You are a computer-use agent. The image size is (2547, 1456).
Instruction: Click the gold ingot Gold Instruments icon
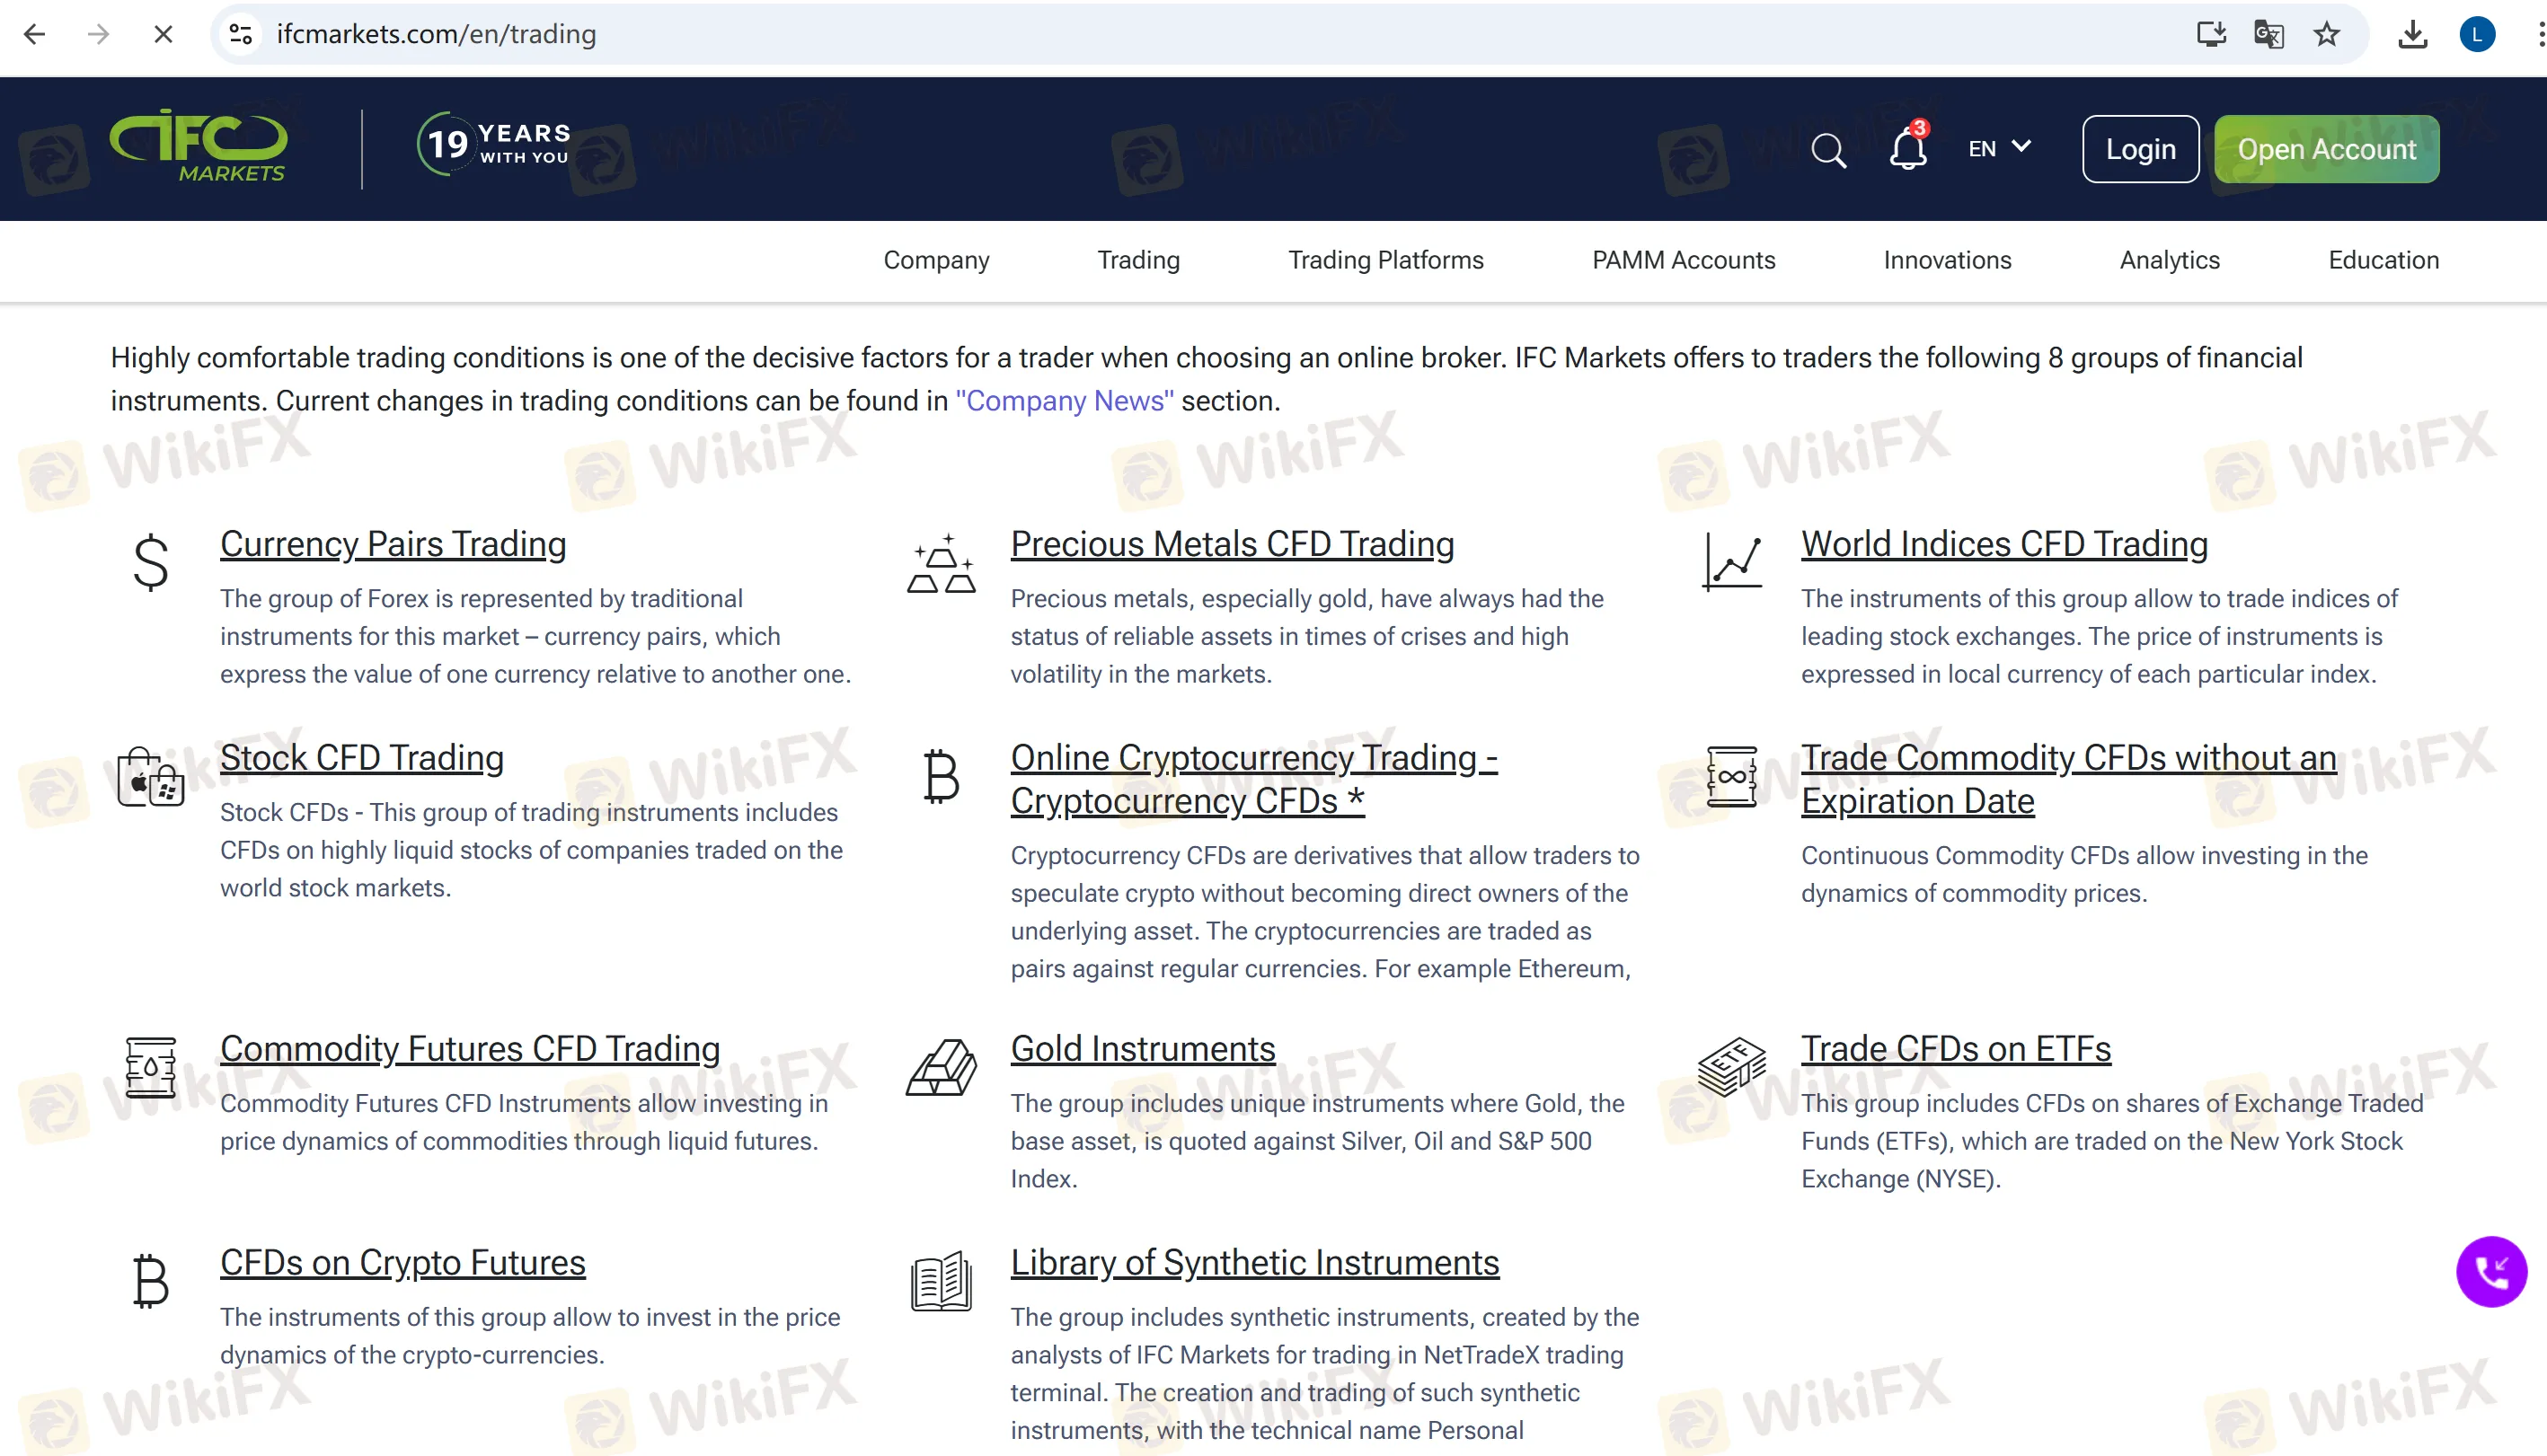point(940,1067)
